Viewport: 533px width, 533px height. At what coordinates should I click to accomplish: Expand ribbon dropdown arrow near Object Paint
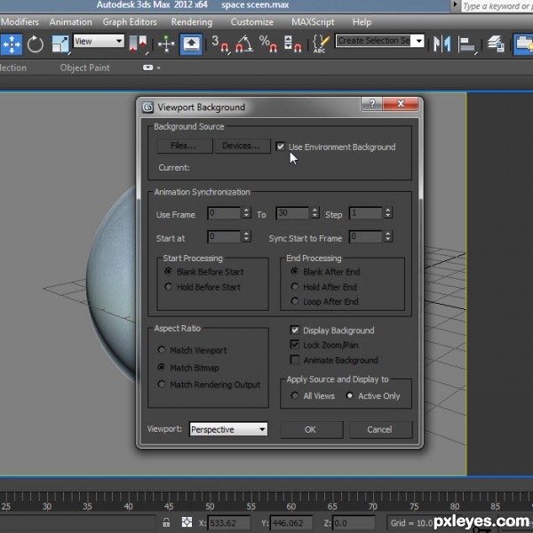(x=159, y=68)
